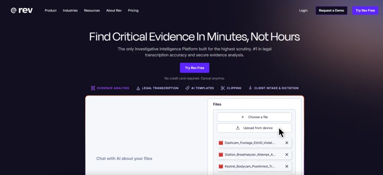Open the Product menu
Image resolution: width=383 pixels, height=175 pixels.
click(x=50, y=10)
